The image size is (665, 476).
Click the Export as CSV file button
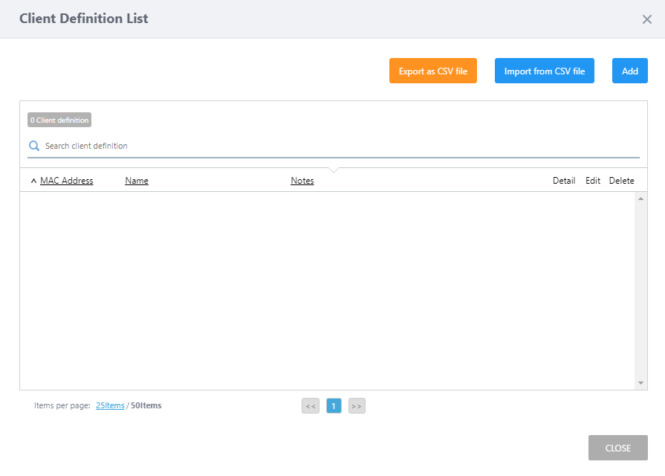coord(432,71)
